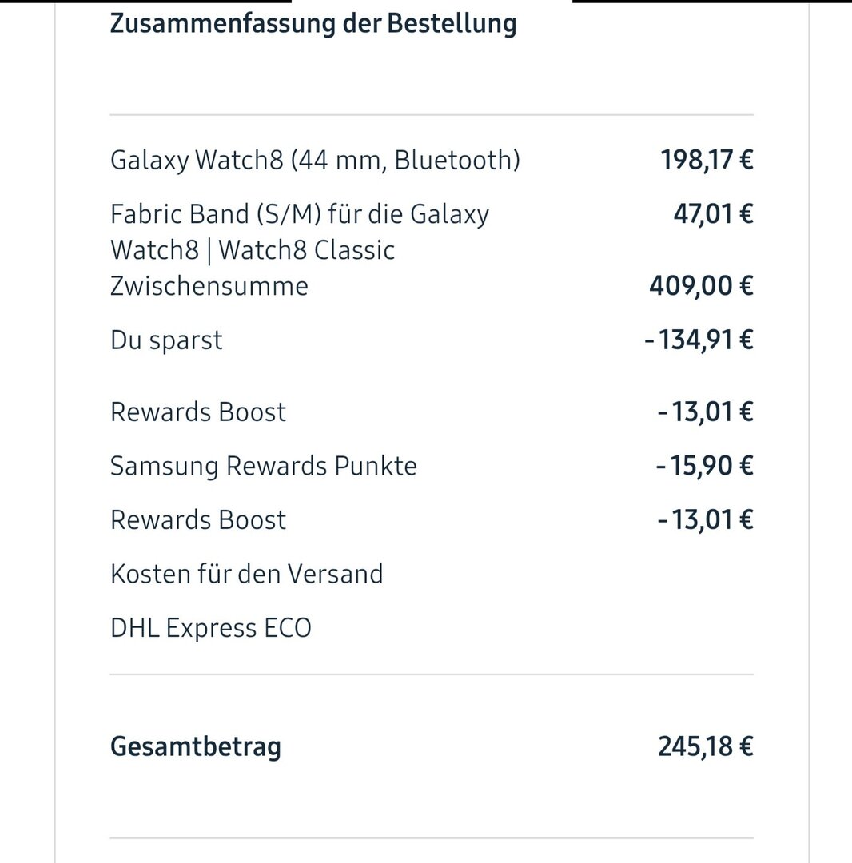Image resolution: width=852 pixels, height=863 pixels.
Task: Select the 245,18 € total amount
Action: (x=706, y=747)
